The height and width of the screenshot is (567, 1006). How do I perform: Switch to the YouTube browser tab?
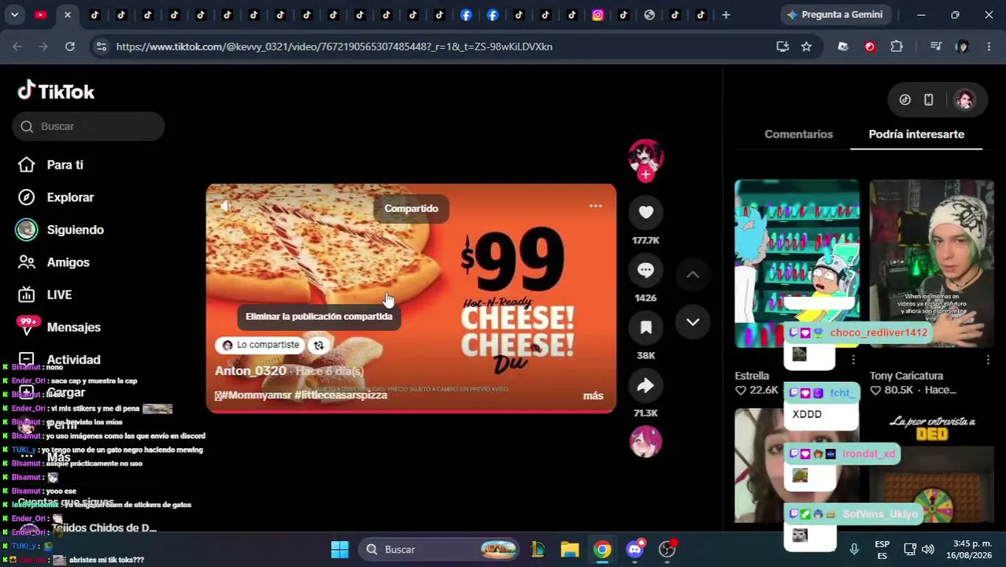pos(40,14)
